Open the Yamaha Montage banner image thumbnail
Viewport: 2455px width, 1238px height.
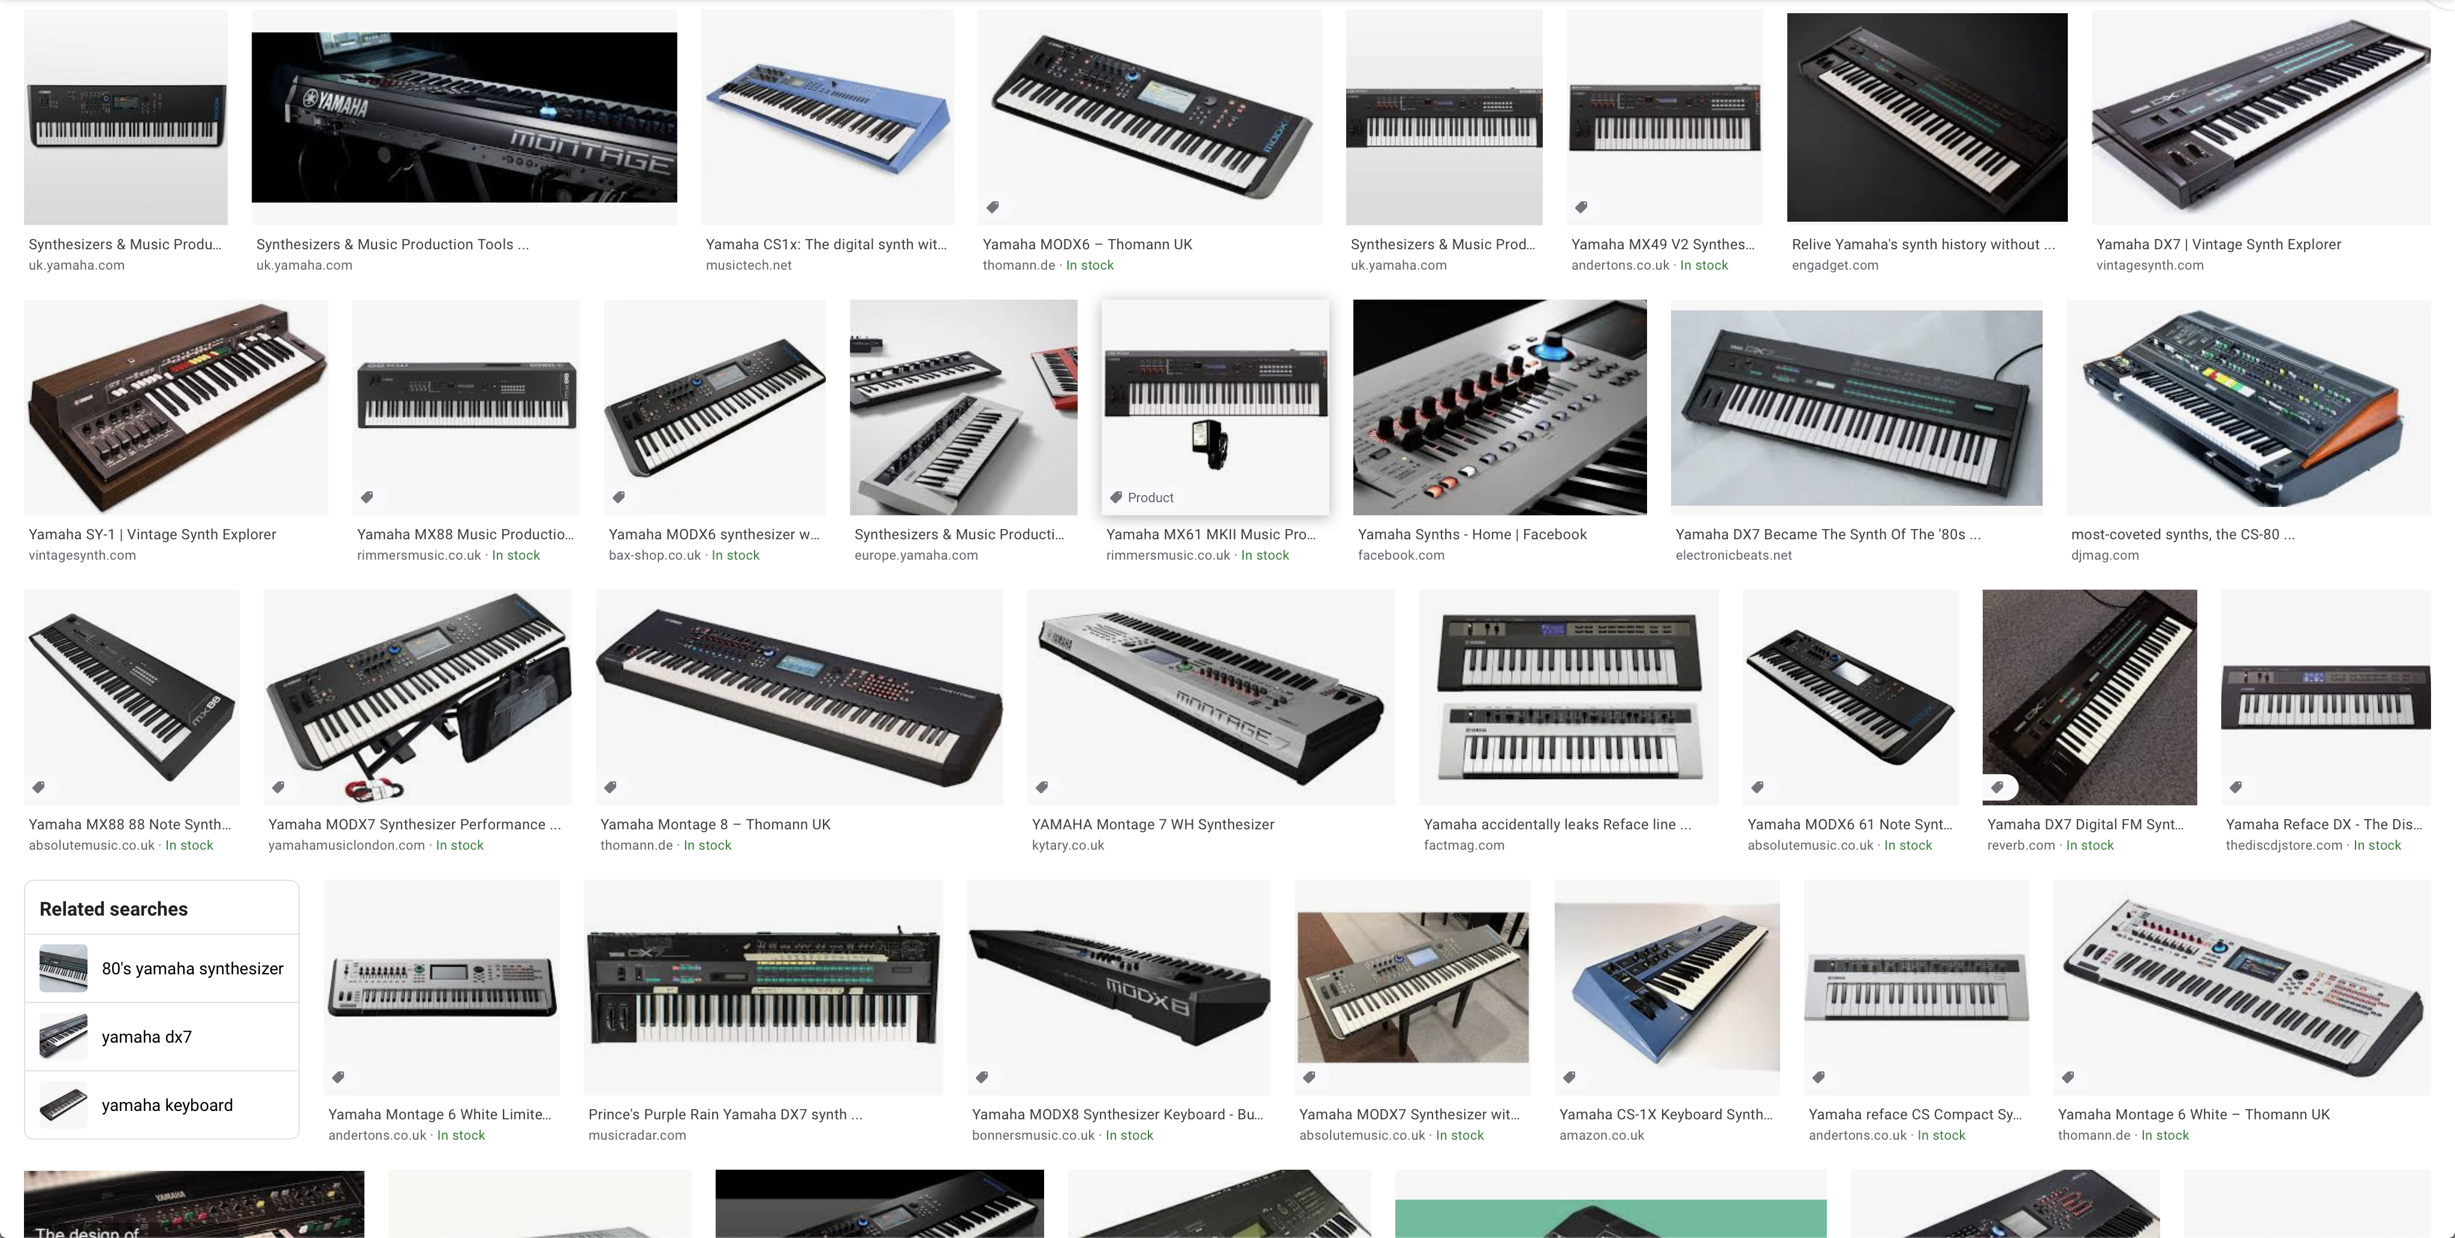click(x=464, y=117)
